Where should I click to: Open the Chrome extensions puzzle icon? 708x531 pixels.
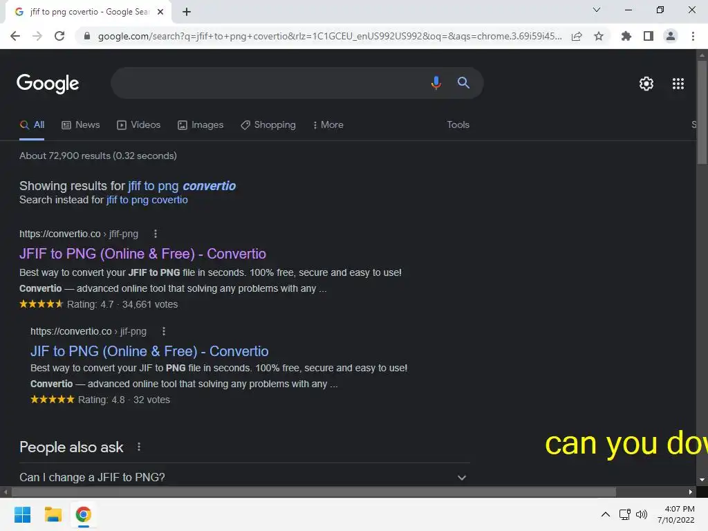click(626, 36)
